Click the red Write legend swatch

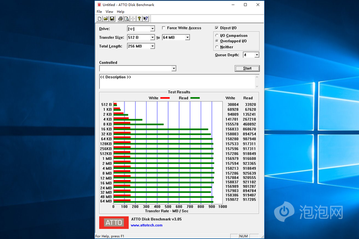pos(165,98)
